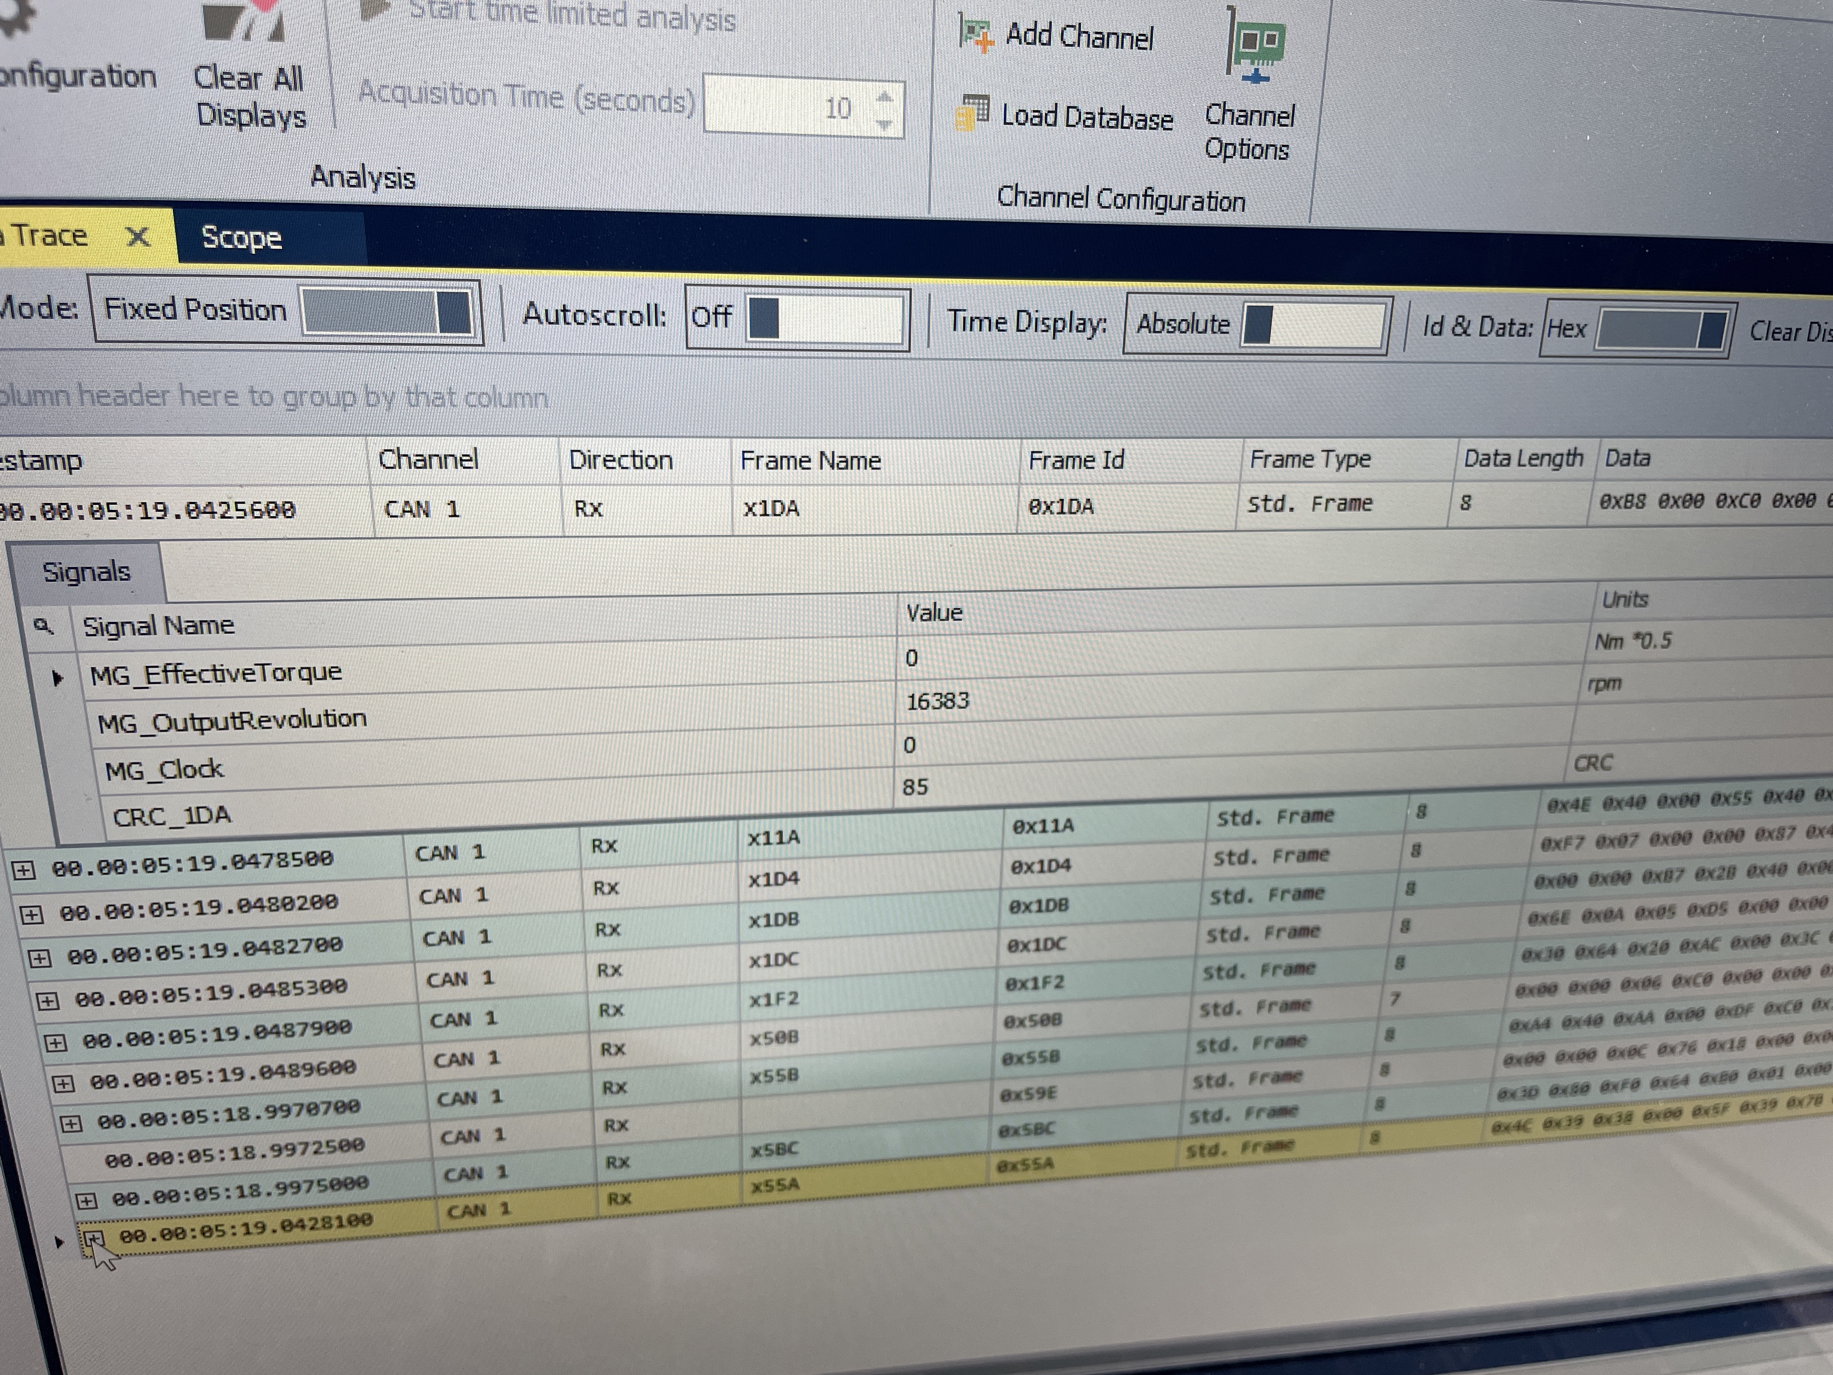Open the Signals tab
The height and width of the screenshot is (1375, 1833).
(x=86, y=572)
